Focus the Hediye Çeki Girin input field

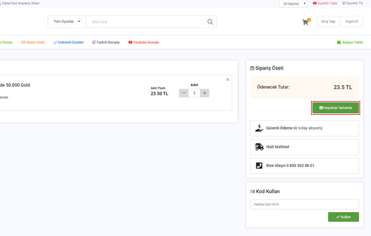(x=305, y=204)
